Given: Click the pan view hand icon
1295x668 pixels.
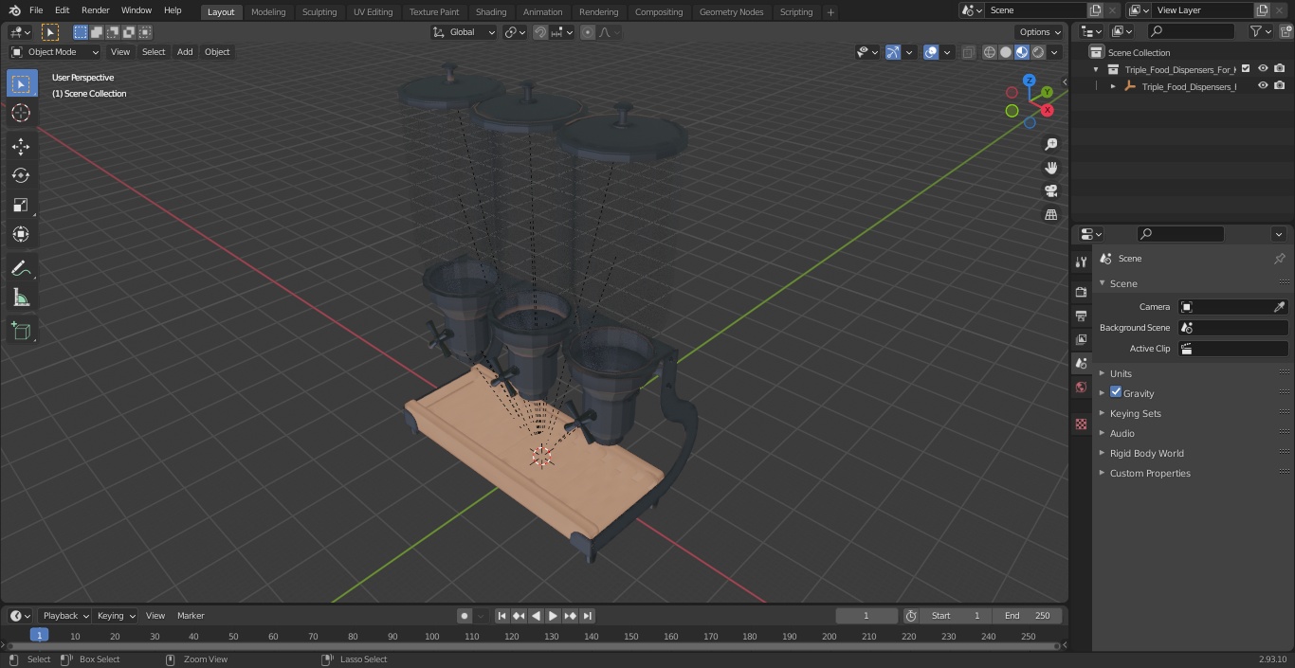Looking at the screenshot, I should coord(1050,168).
